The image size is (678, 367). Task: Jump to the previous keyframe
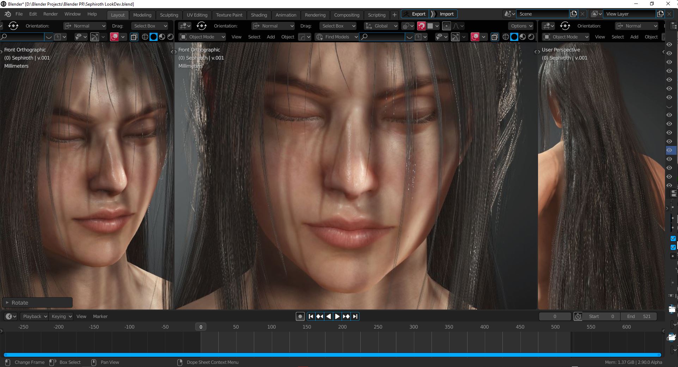319,316
